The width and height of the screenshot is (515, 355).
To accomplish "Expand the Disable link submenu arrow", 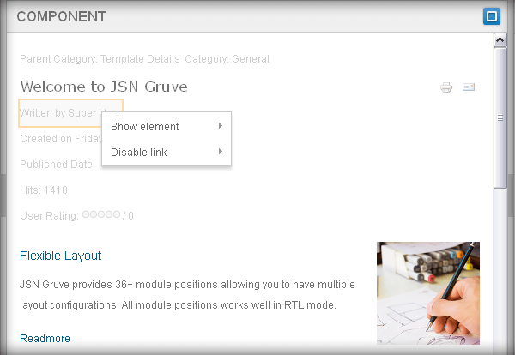I will pyautogui.click(x=221, y=152).
